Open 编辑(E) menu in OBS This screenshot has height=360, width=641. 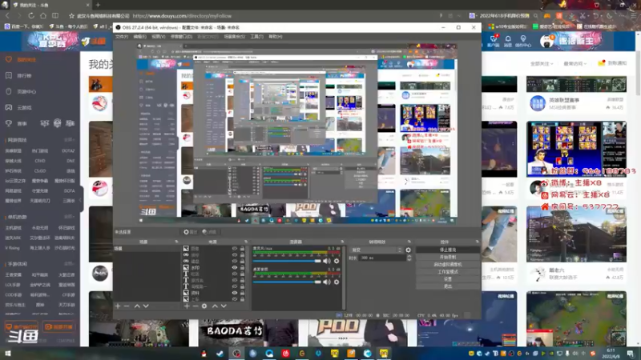139,37
